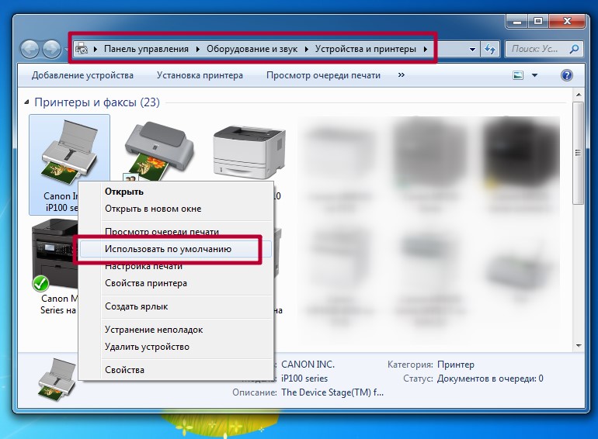Choose Удалить устройство
Screen dimensions: 598x439
(x=176, y=347)
